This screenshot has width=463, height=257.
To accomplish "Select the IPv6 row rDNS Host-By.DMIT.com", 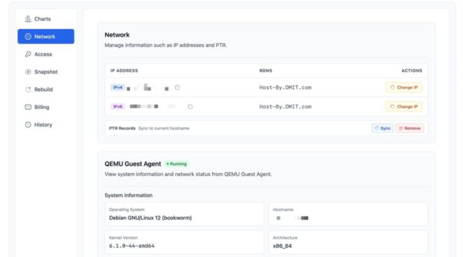I will pyautogui.click(x=285, y=107).
